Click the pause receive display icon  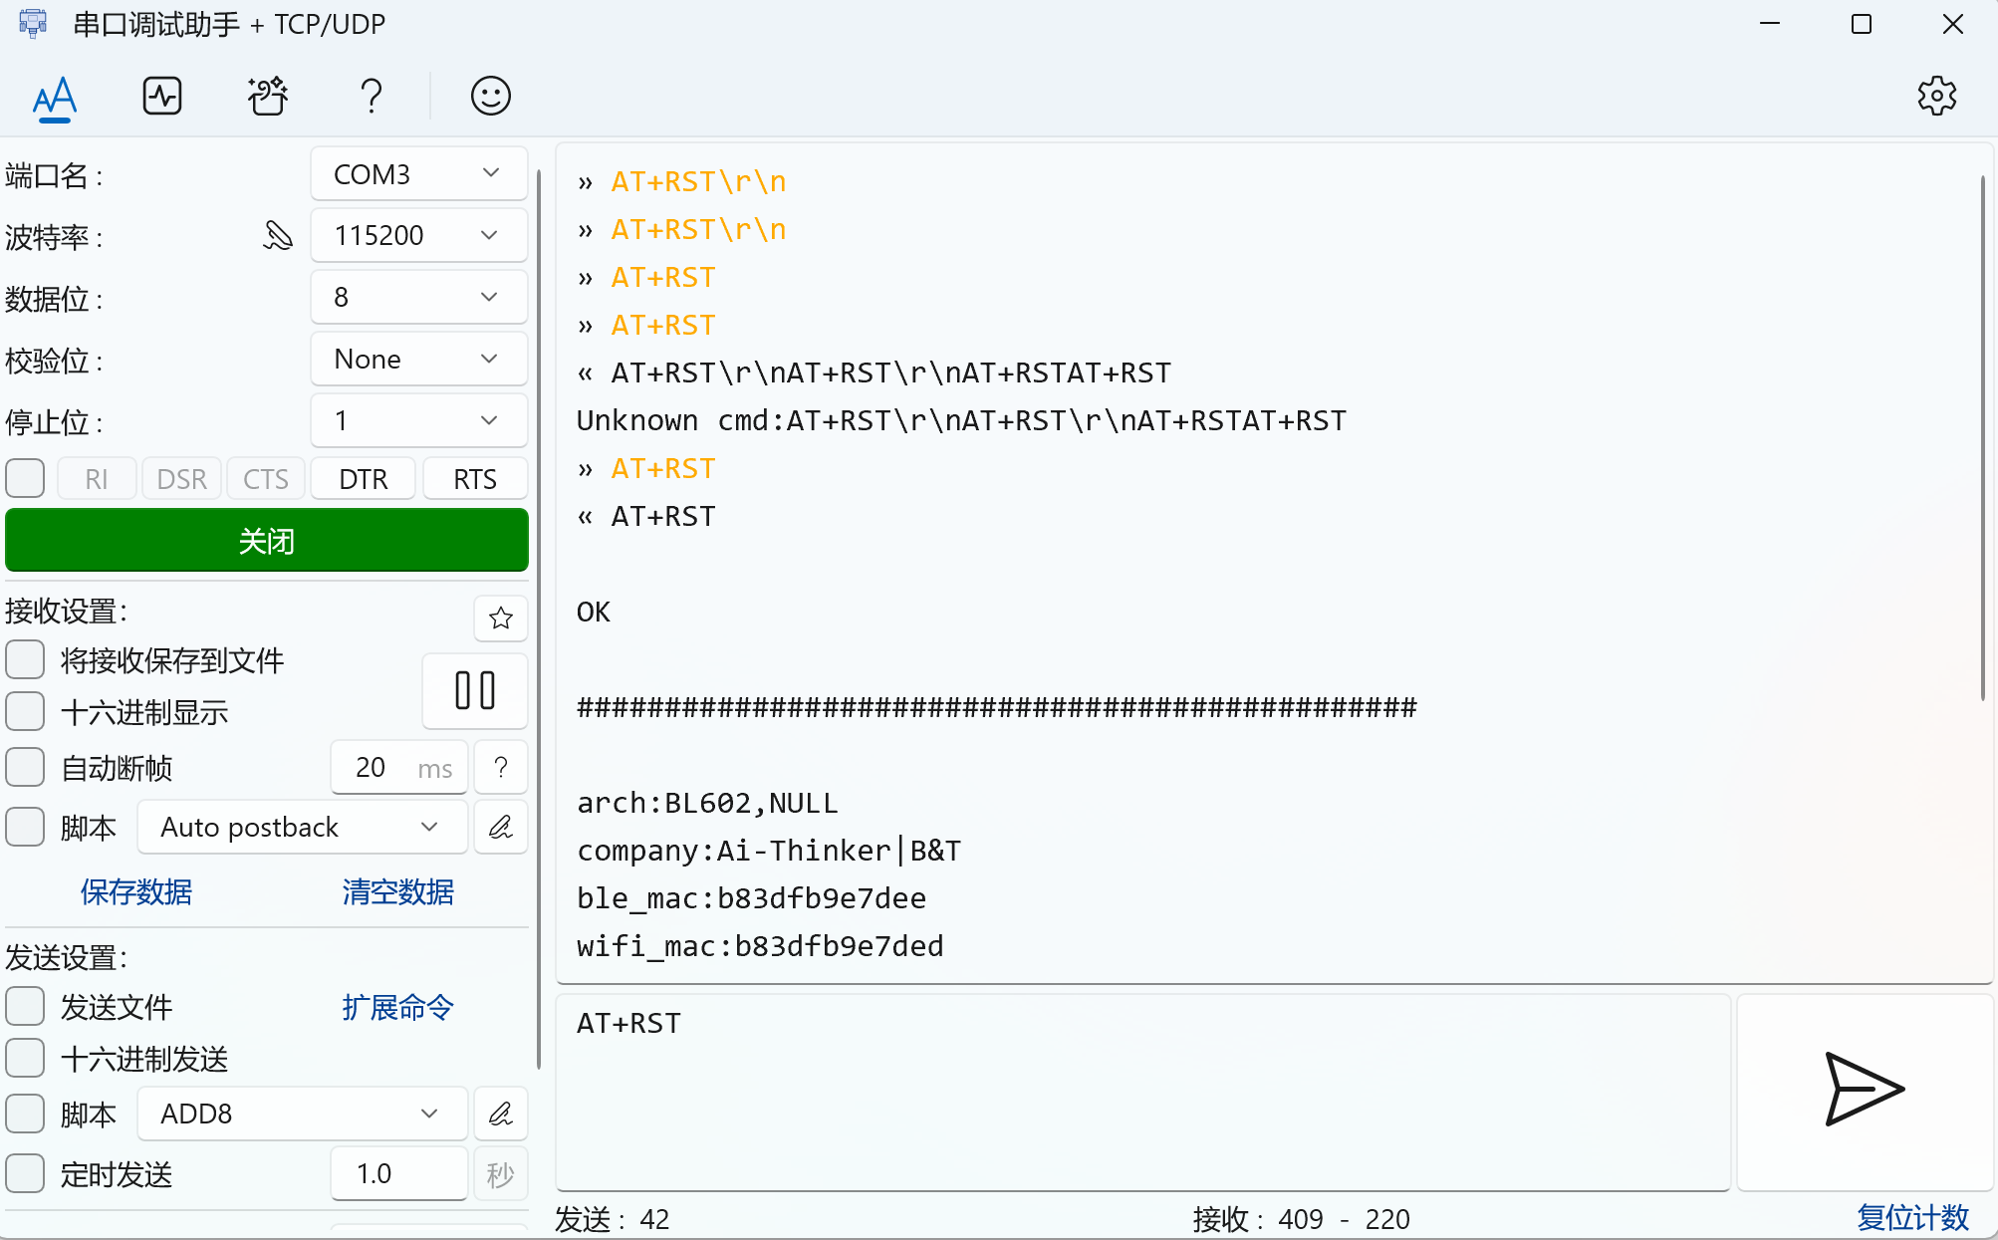475,690
